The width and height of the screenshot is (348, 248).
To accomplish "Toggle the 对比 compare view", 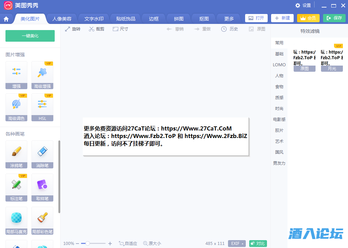I will 258,244.
